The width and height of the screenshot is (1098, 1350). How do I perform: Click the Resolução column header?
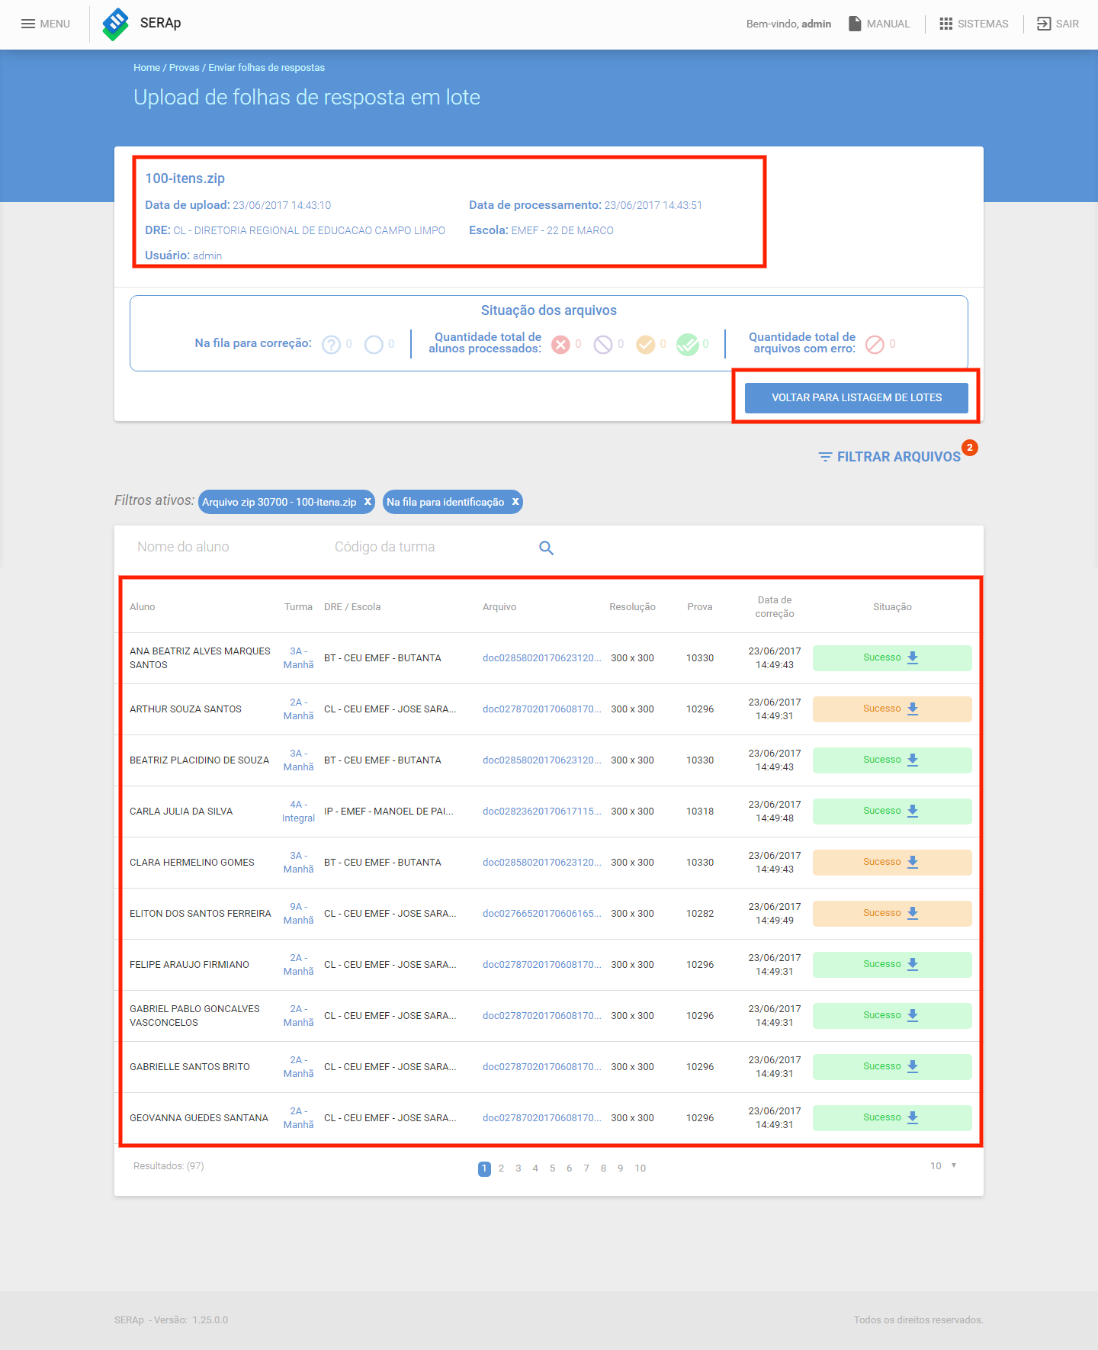[632, 607]
